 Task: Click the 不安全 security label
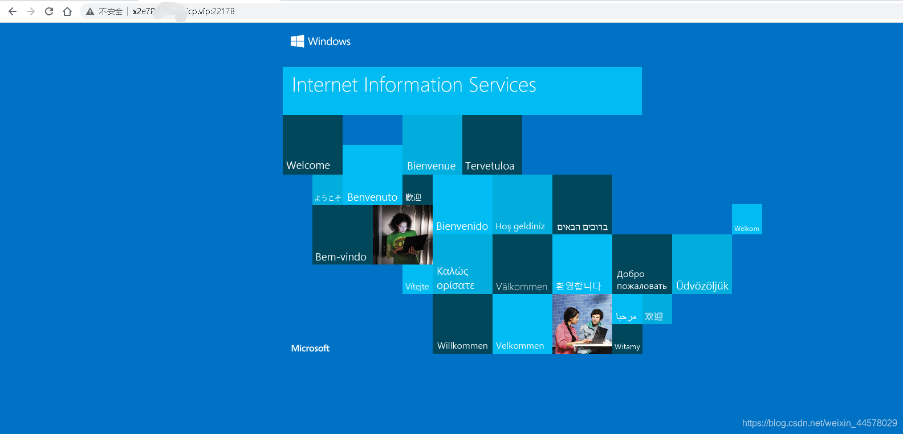111,11
